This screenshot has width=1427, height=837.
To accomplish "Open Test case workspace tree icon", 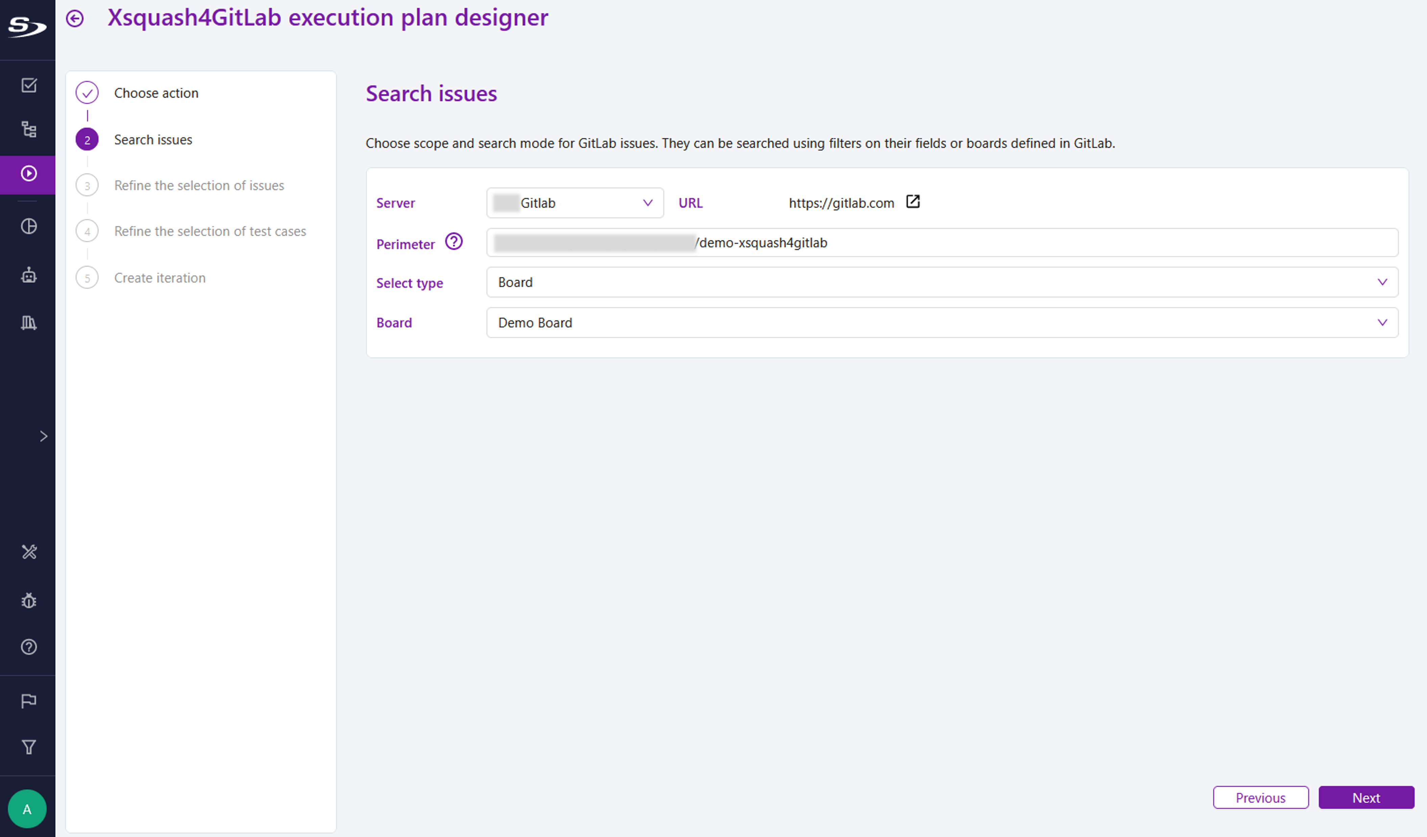I will coord(28,129).
